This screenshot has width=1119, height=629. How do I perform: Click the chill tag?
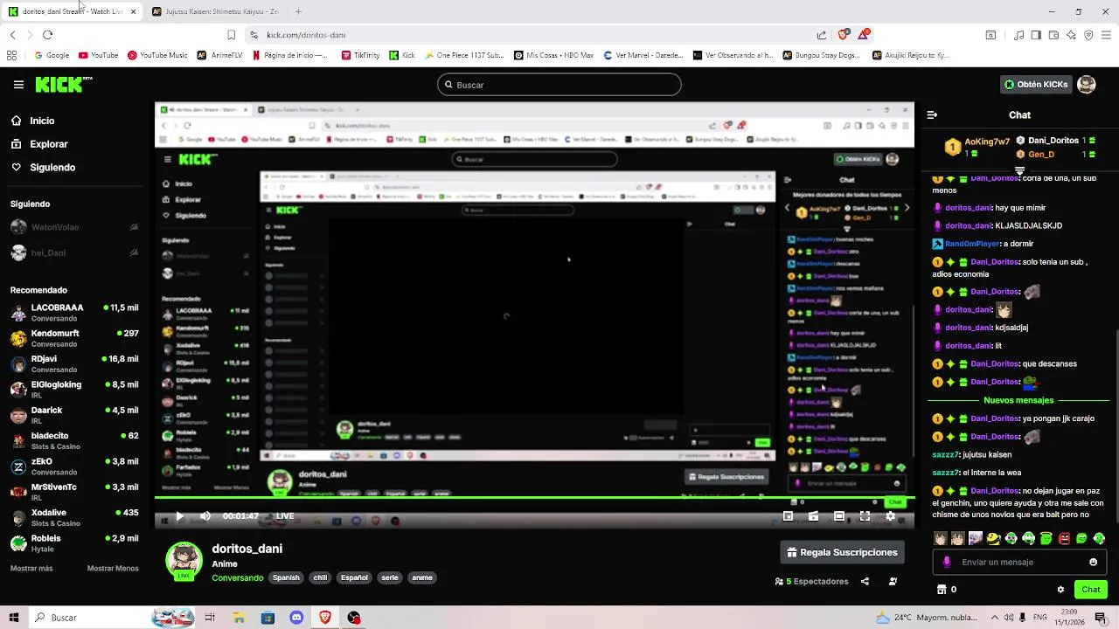pos(320,577)
